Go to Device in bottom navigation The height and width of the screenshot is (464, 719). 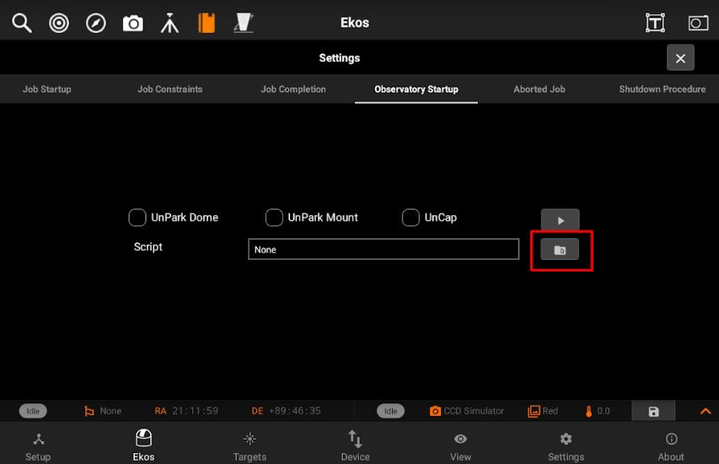(355, 445)
